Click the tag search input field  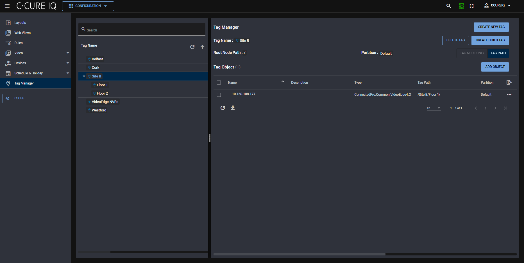143,30
